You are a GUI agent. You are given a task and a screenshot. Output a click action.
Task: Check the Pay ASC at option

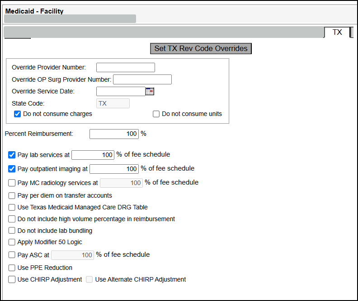click(12, 255)
